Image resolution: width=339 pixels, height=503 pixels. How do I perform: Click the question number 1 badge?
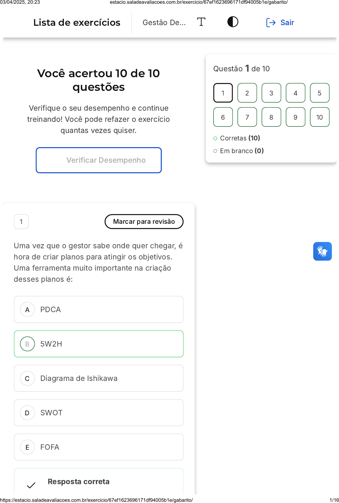[x=21, y=222]
